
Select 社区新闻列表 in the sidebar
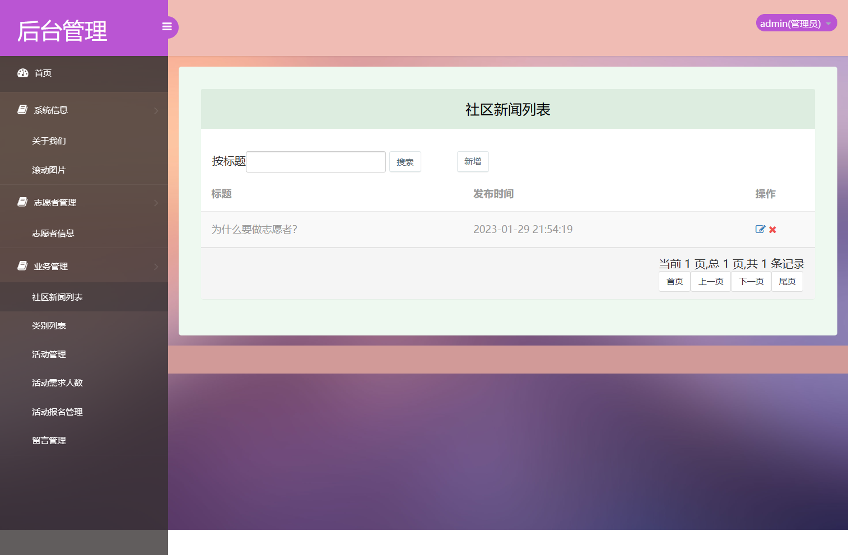[x=58, y=297]
